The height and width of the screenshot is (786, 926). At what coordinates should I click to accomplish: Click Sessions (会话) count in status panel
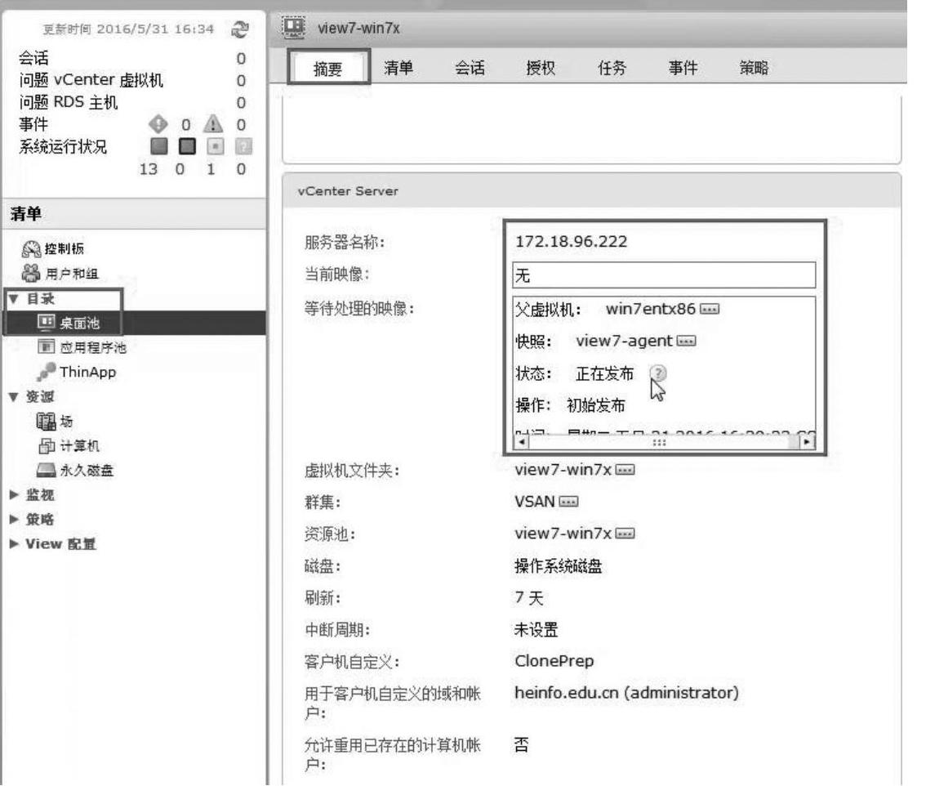tap(241, 59)
